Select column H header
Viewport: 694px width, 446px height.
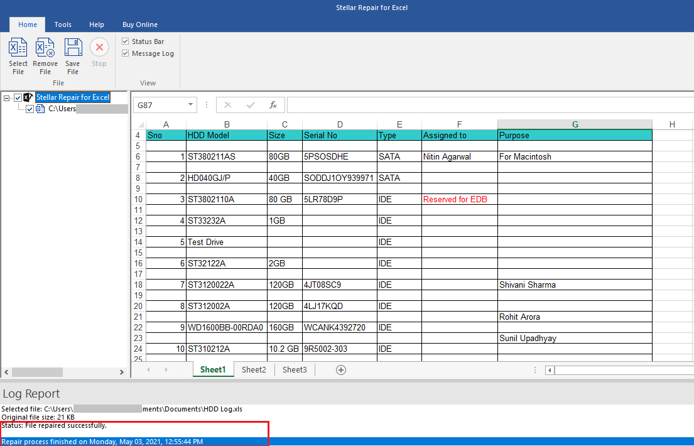point(672,124)
